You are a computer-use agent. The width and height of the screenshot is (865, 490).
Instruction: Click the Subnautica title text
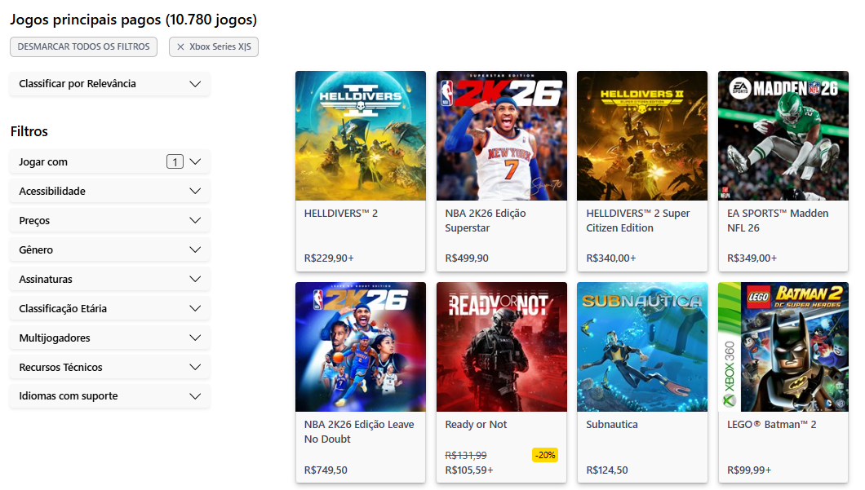(612, 425)
